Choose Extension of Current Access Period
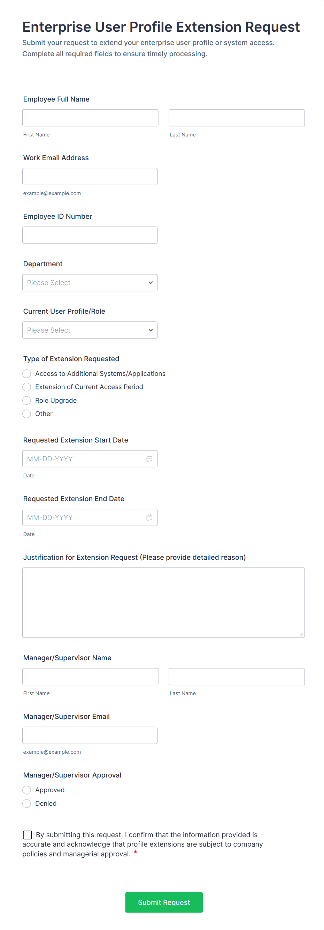 [x=27, y=387]
